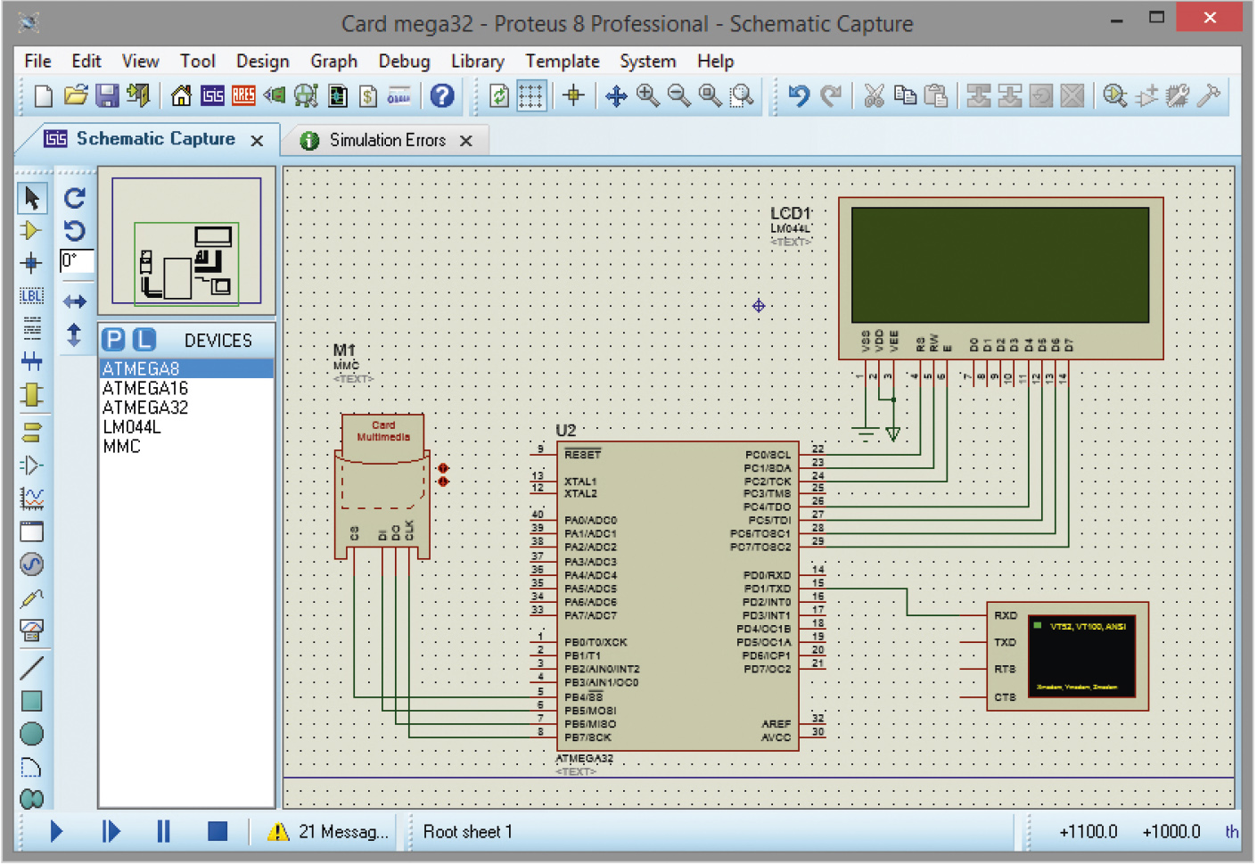Screen dimensions: 1257x865
Task: Open the ISIS schematic capture icon
Action: click(x=212, y=95)
